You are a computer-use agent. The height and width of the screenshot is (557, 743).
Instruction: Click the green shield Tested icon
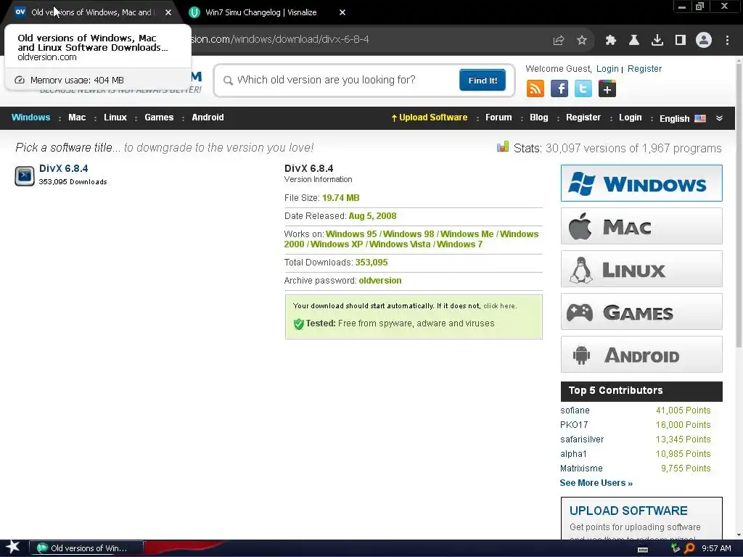click(x=298, y=324)
